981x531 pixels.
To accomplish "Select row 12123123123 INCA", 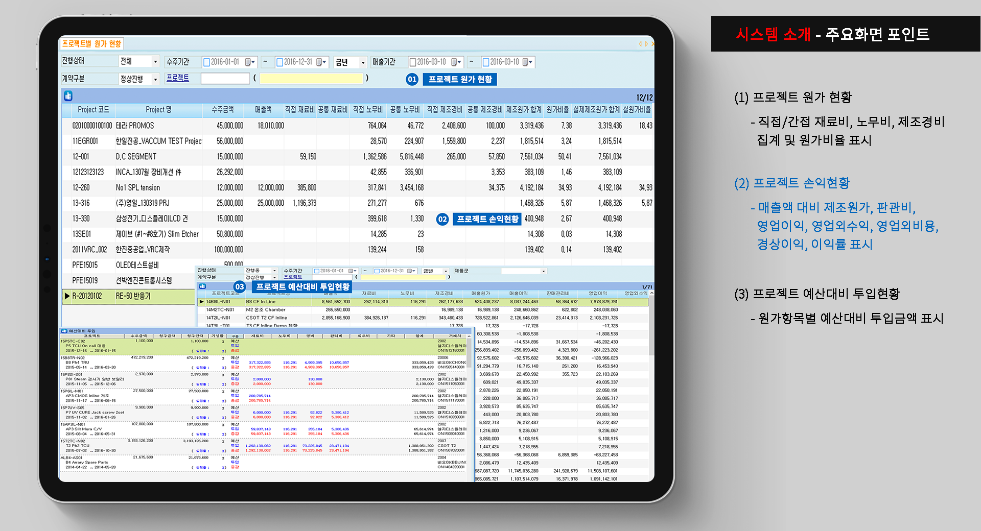I will (x=358, y=173).
